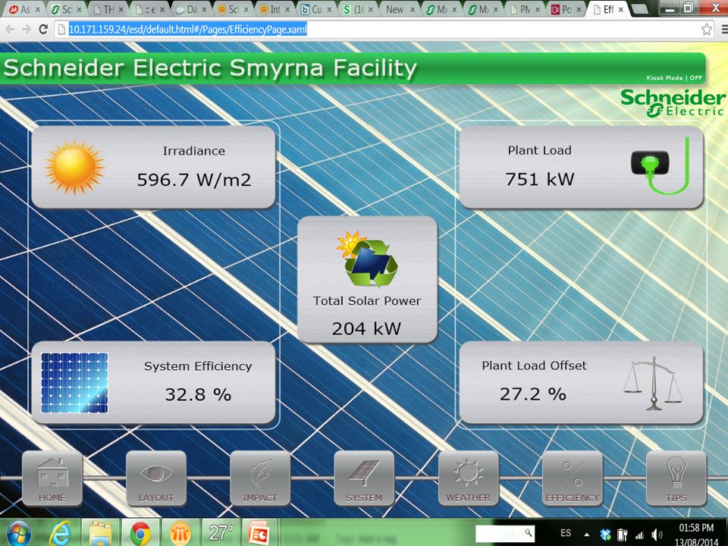Switch to the 'TH' browser tab
Image resolution: width=728 pixels, height=546 pixels.
(108, 9)
